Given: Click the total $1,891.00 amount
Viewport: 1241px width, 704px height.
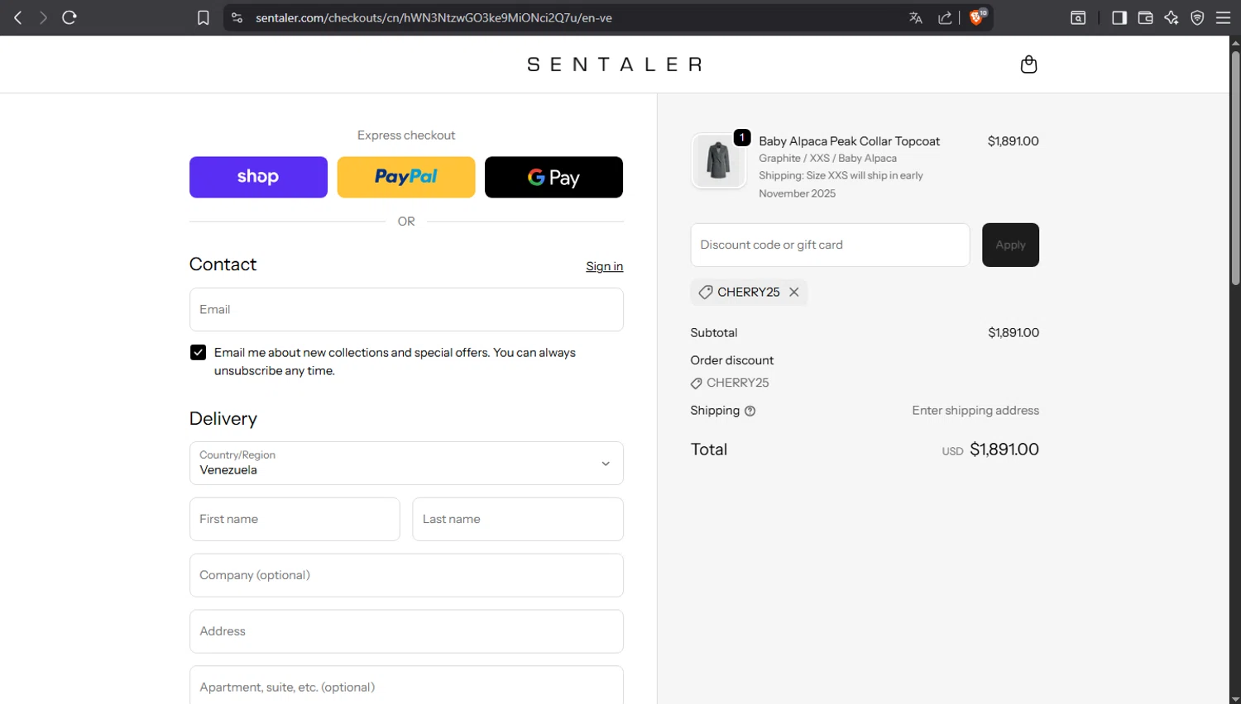Looking at the screenshot, I should click(1004, 450).
